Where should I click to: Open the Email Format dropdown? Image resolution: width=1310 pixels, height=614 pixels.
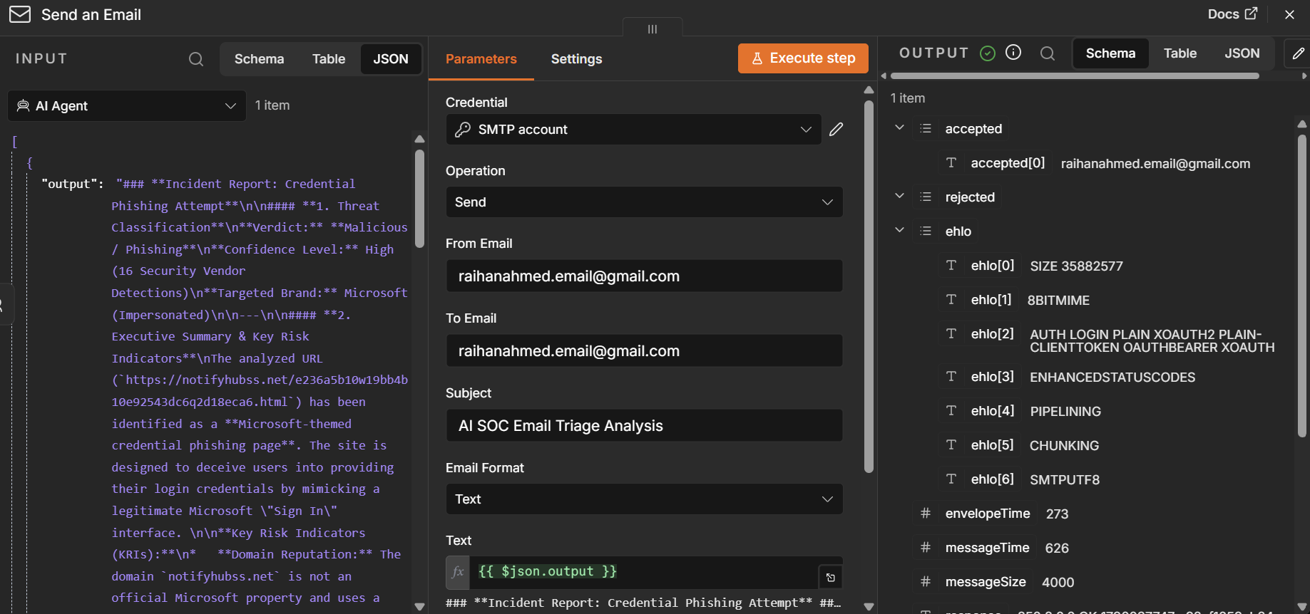click(644, 499)
